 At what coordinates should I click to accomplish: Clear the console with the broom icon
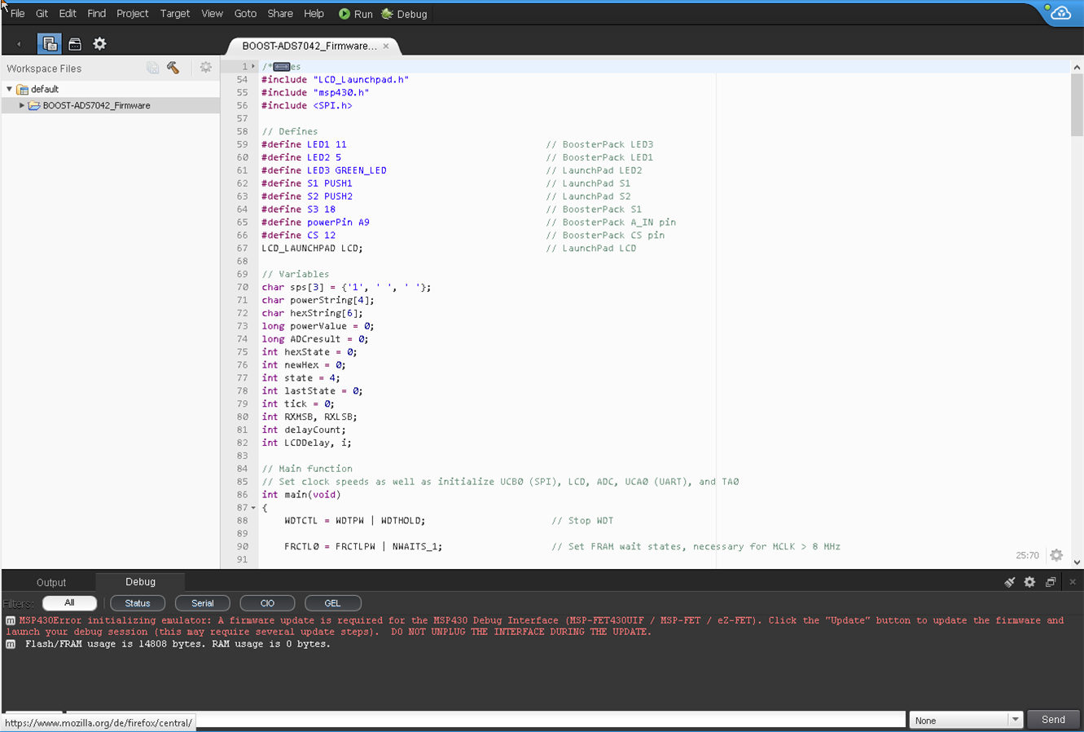click(x=1009, y=582)
